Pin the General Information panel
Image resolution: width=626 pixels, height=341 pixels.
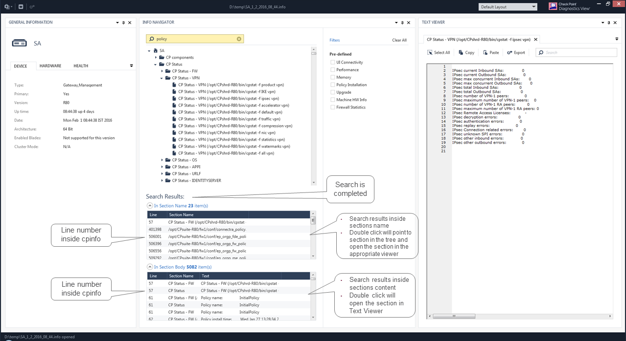click(123, 22)
